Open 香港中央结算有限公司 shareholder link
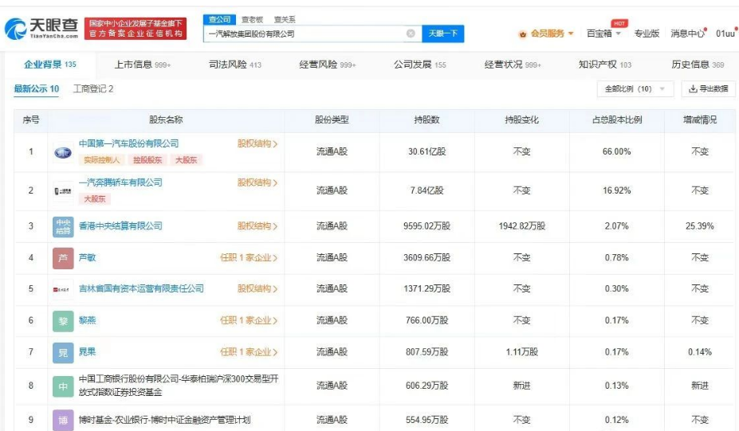The width and height of the screenshot is (739, 431). pos(120,225)
